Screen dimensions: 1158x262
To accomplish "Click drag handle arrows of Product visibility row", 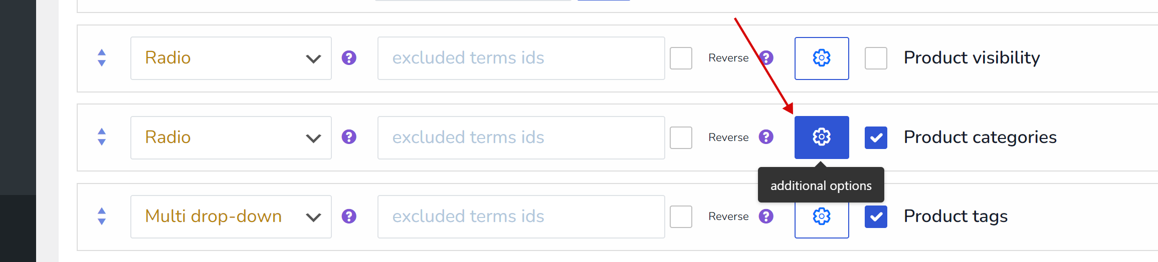I will [x=102, y=58].
